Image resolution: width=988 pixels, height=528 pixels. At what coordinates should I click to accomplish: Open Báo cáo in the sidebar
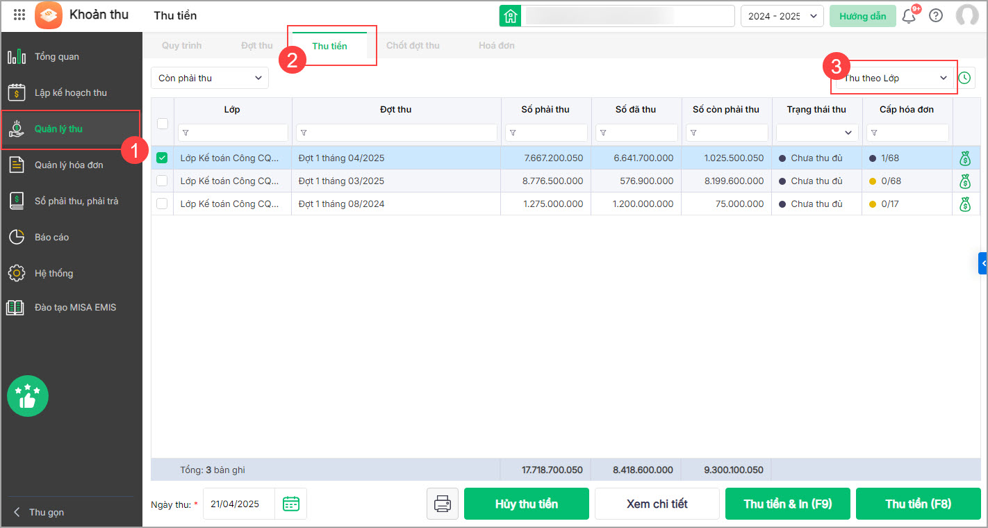71,237
